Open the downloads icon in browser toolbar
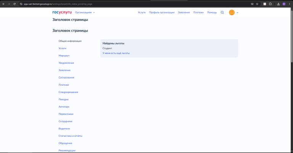This screenshot has height=153, width=293. 279,4
